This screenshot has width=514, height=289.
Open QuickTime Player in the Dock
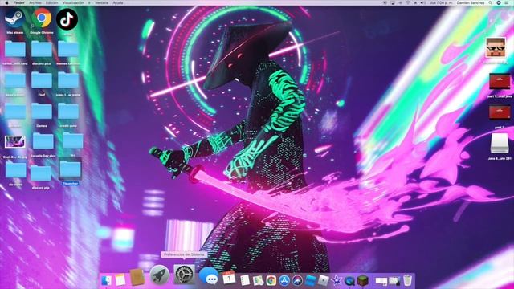[x=349, y=280]
